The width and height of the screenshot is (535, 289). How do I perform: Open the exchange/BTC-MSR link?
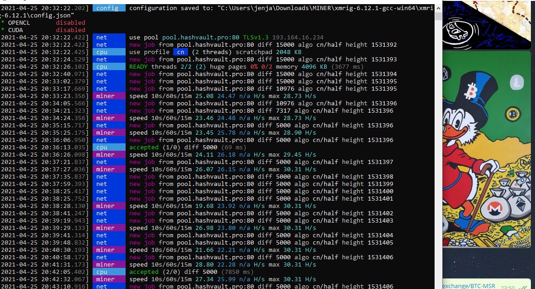pos(469,286)
